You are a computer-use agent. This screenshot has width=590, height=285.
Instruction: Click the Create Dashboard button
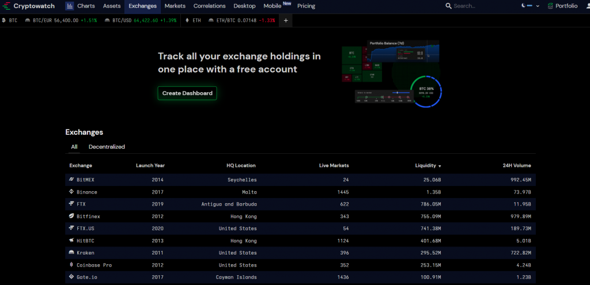[x=187, y=93]
